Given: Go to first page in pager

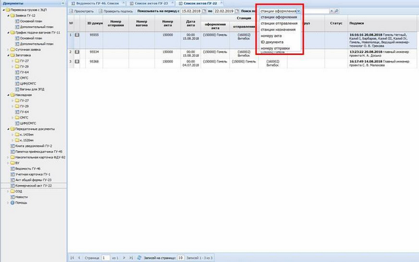Looking at the screenshot, I should coord(72,258).
